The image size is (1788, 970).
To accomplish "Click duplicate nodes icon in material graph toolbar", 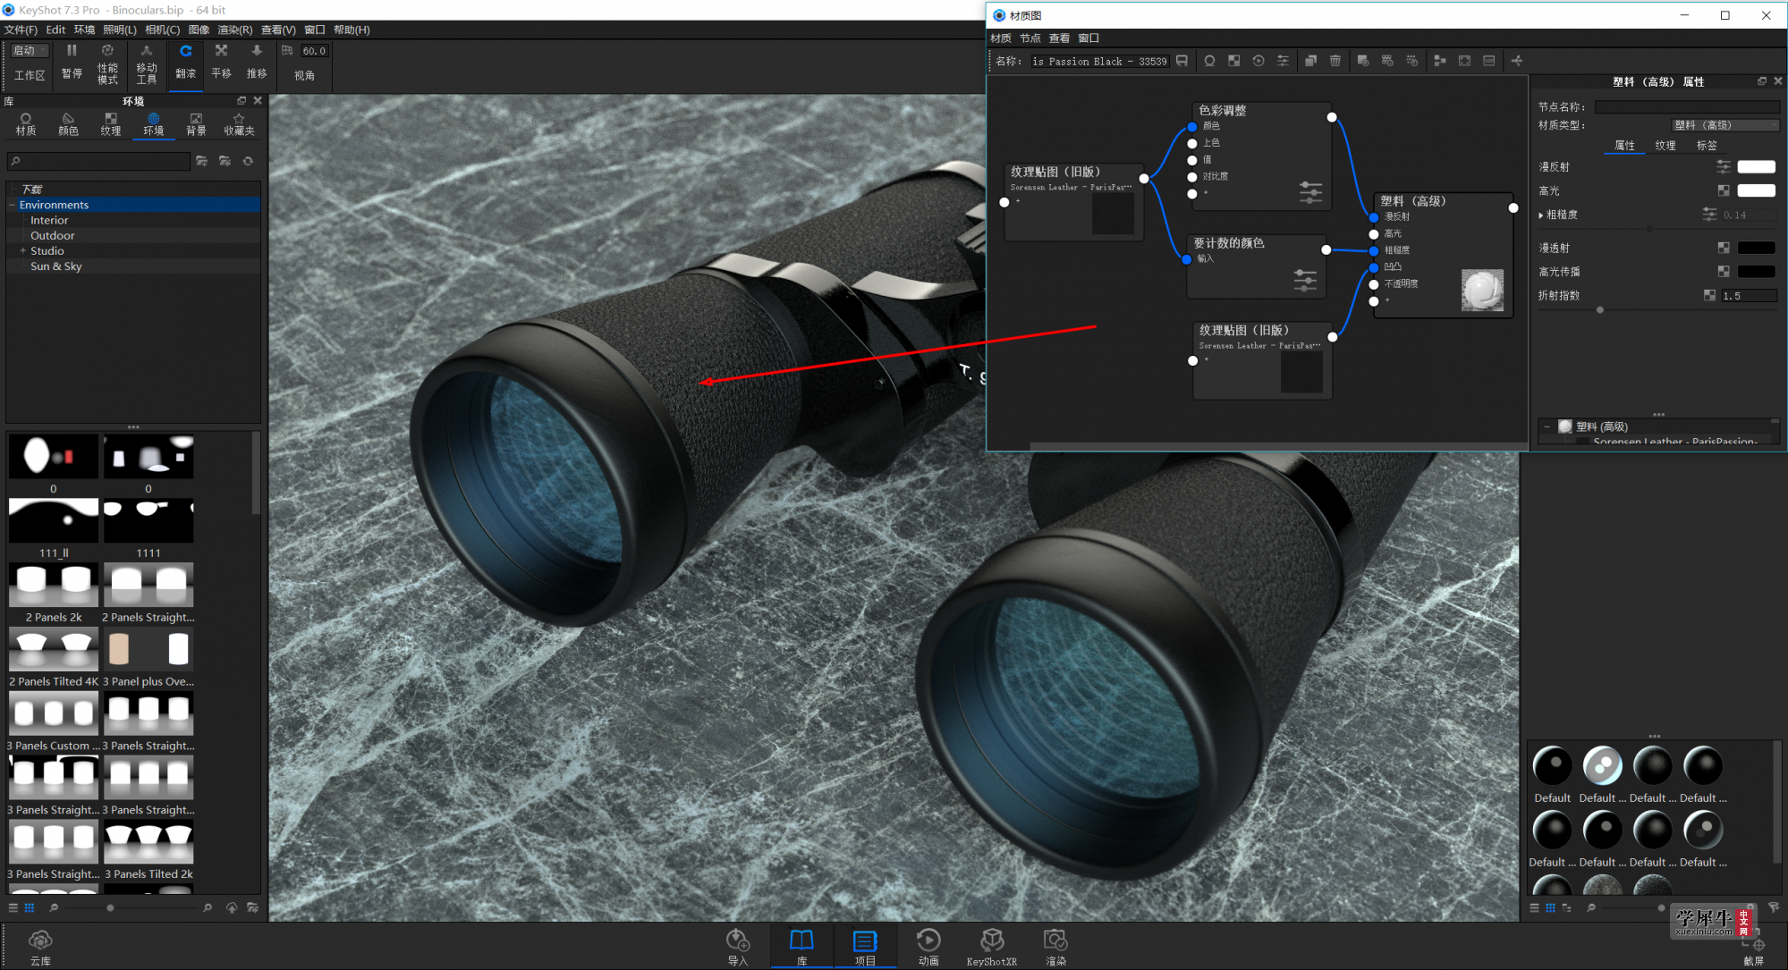I will [1310, 61].
